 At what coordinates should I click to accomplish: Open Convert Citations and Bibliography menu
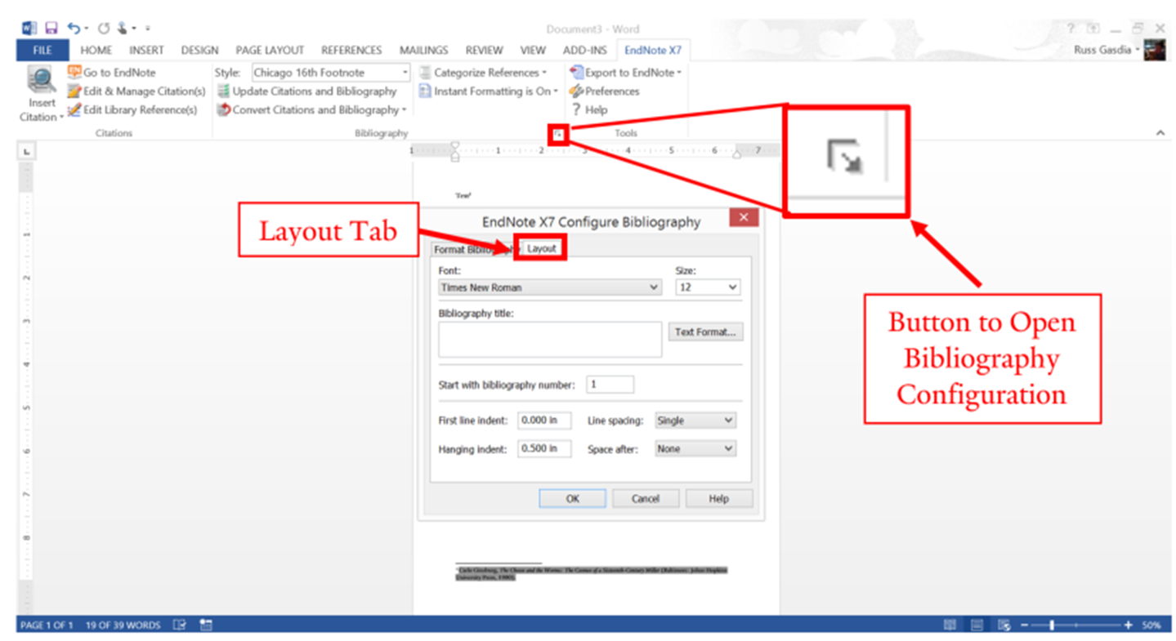point(311,110)
